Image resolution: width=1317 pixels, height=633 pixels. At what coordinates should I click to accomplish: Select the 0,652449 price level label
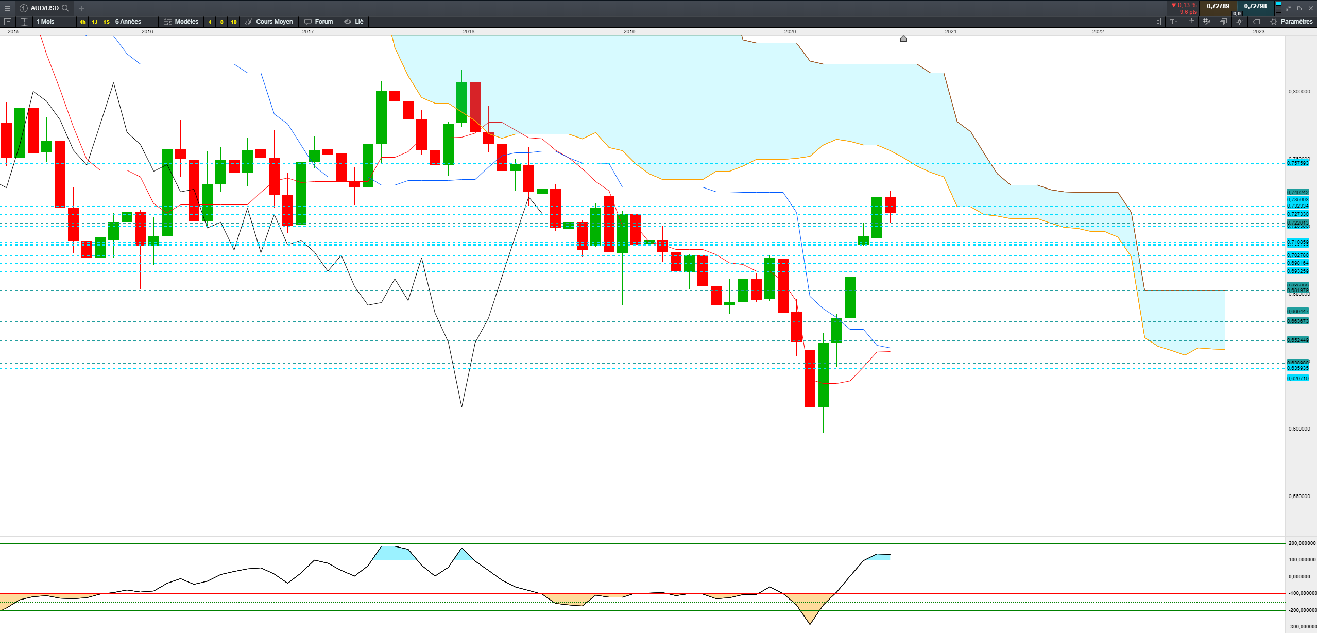[x=1298, y=340]
